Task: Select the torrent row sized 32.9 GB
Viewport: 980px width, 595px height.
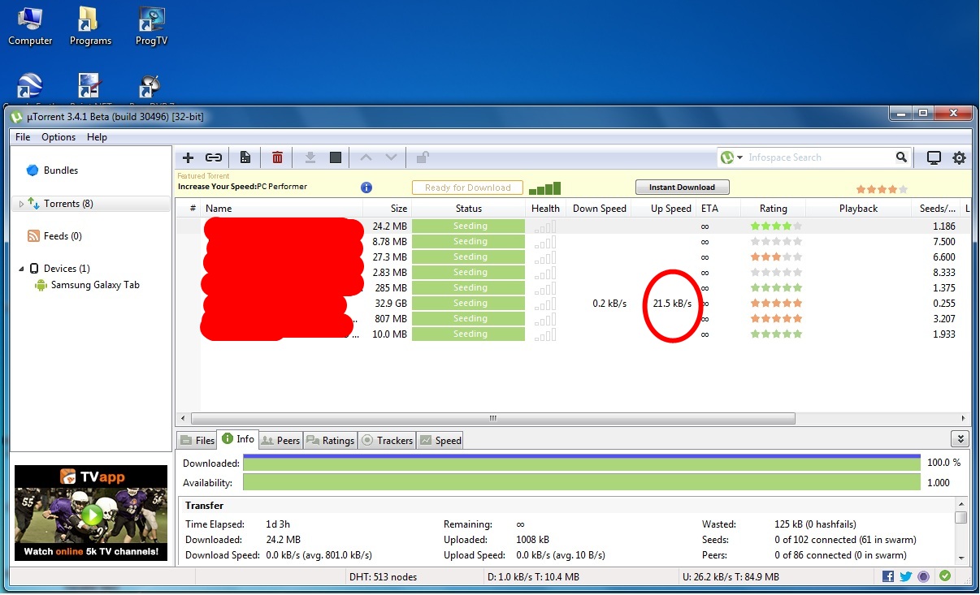Action: 573,304
